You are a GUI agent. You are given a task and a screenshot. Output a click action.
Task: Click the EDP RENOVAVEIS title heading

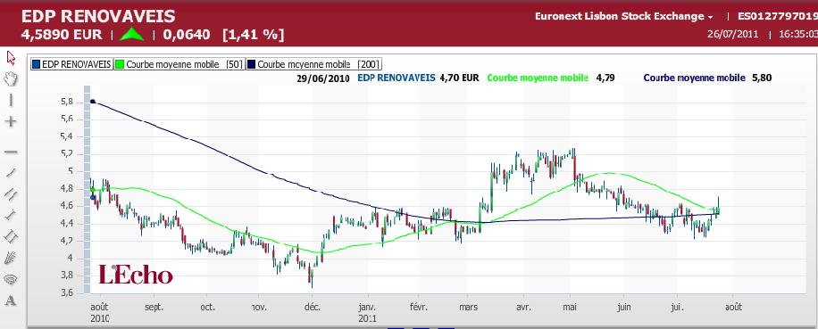(98, 16)
